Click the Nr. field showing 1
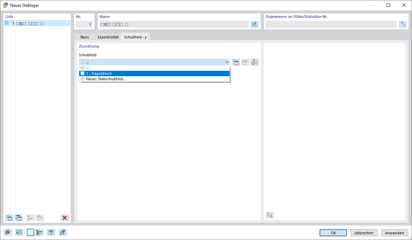Screen dimensions: 412x240 tap(84, 24)
